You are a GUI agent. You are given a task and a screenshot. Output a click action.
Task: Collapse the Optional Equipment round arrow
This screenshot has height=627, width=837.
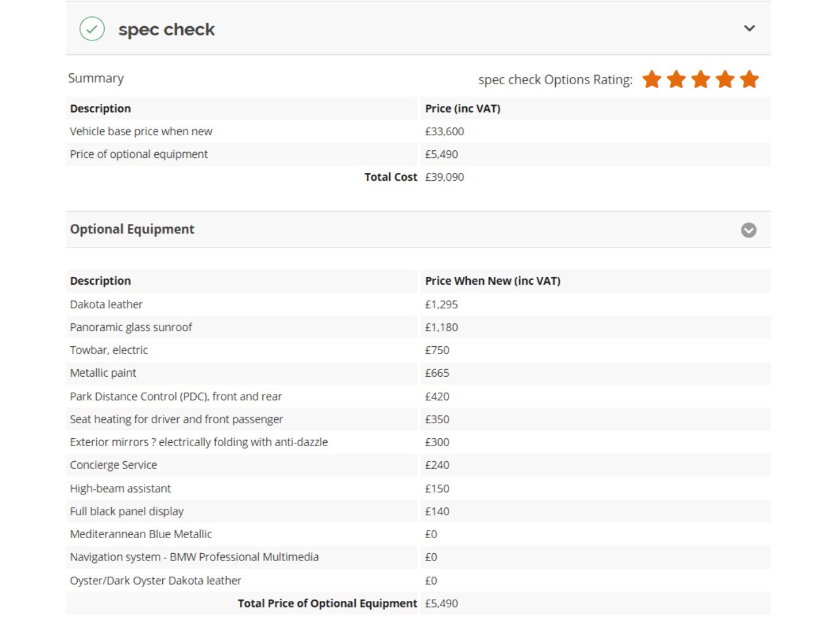pyautogui.click(x=749, y=230)
